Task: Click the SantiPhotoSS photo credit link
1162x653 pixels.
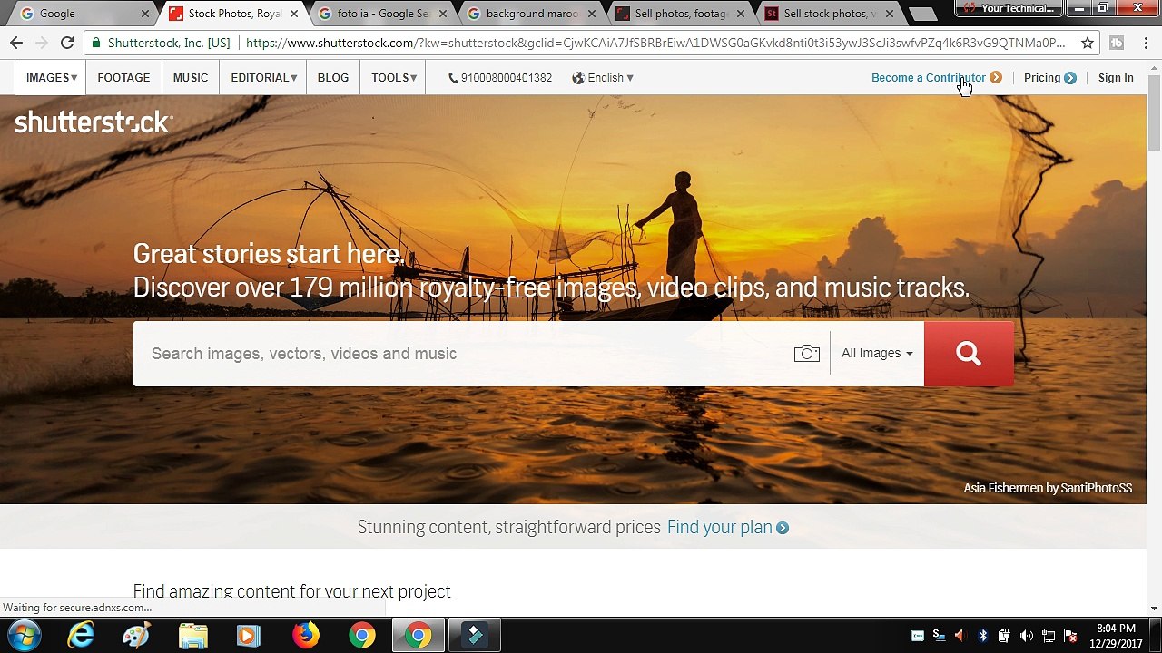Action: 1096,488
